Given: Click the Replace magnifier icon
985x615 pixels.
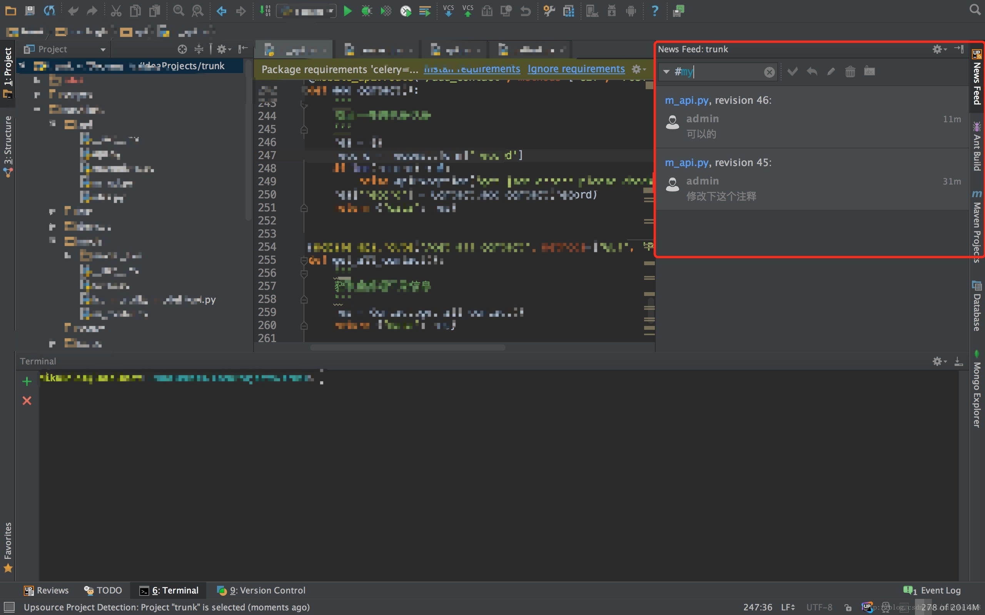Looking at the screenshot, I should (x=197, y=11).
